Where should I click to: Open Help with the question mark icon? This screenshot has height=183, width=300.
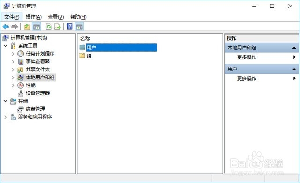tap(70, 27)
